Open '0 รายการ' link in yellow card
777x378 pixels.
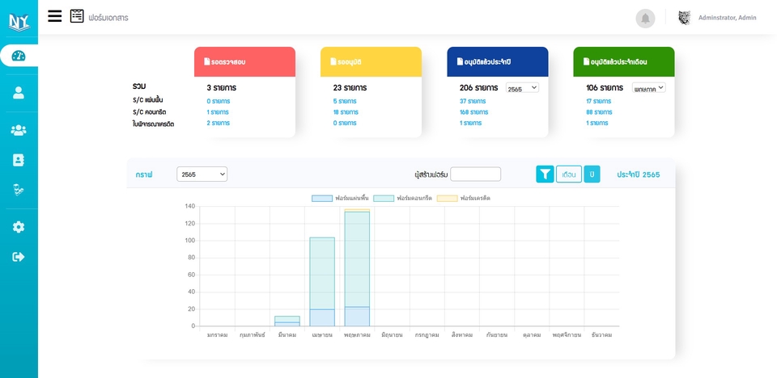click(x=345, y=124)
